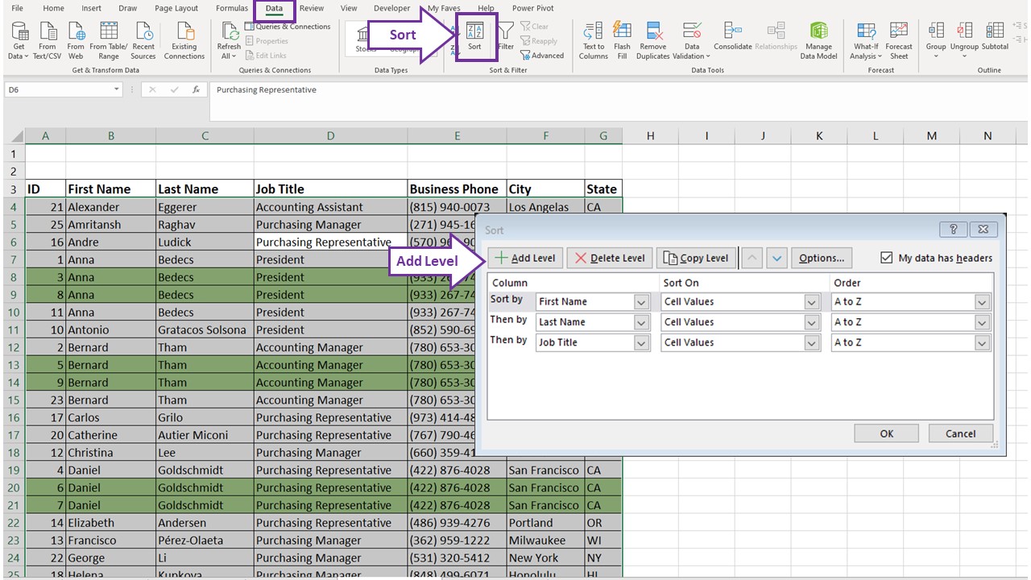Viewport: 1031px width, 580px height.
Task: Select cell with Autier Miconi
Action: [x=205, y=435]
